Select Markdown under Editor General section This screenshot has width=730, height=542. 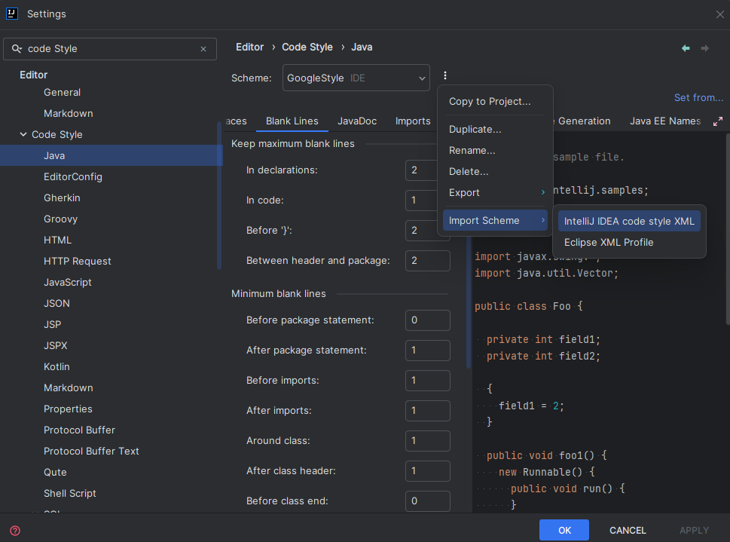click(x=68, y=113)
